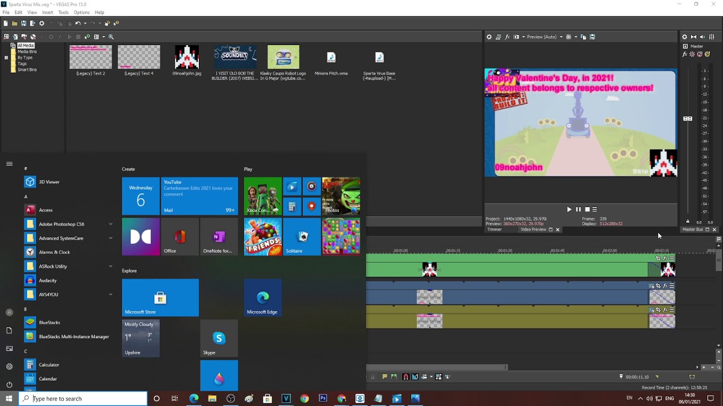Switch to the Trimmer tab

click(x=494, y=230)
